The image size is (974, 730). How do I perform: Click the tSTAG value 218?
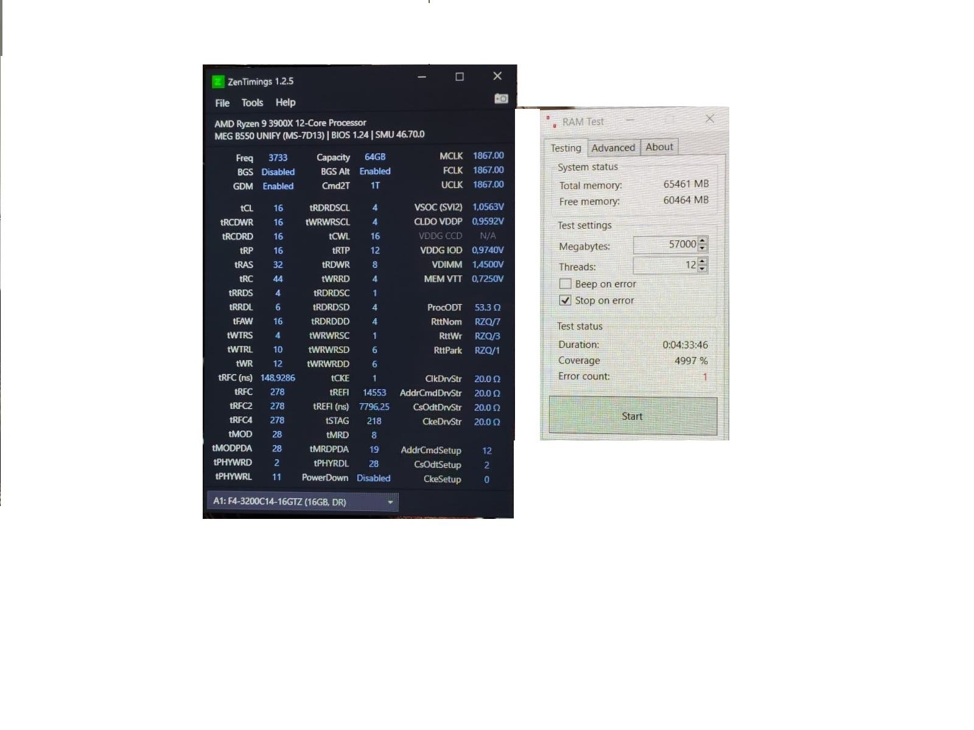tap(374, 421)
